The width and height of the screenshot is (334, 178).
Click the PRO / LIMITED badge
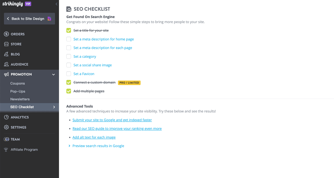point(129,83)
